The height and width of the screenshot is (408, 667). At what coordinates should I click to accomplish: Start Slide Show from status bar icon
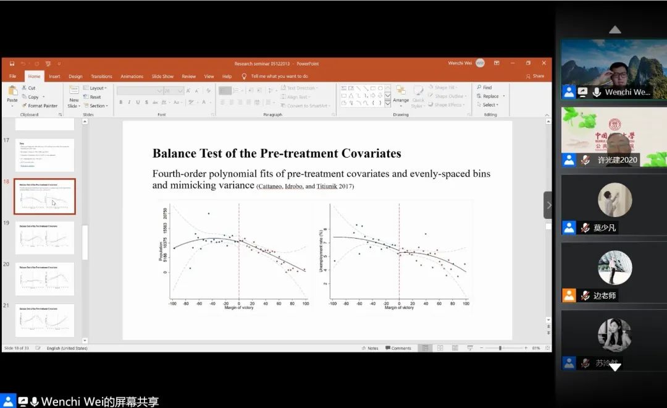470,348
